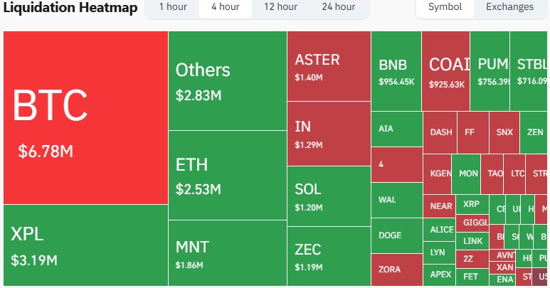The height and width of the screenshot is (288, 550).
Task: Click the IN $1.29M tile
Action: (329, 134)
